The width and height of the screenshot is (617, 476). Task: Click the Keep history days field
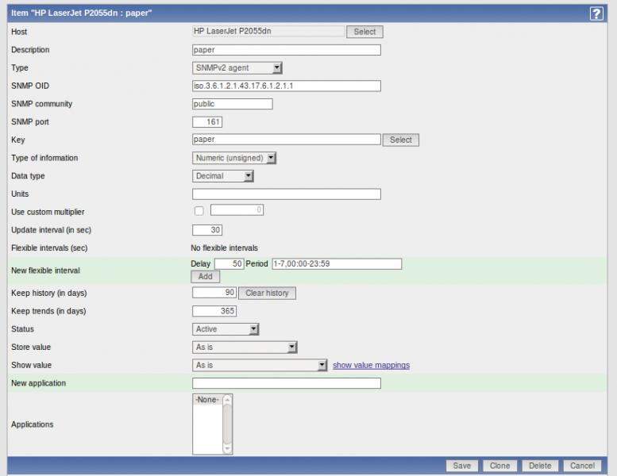(x=214, y=293)
